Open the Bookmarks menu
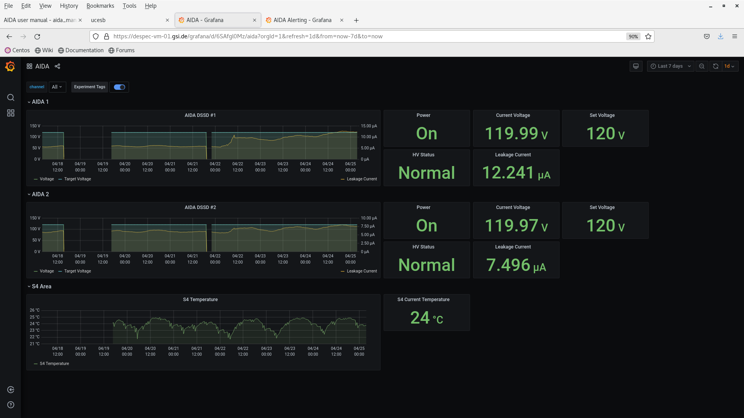Screen dimensions: 744x418 [100, 6]
